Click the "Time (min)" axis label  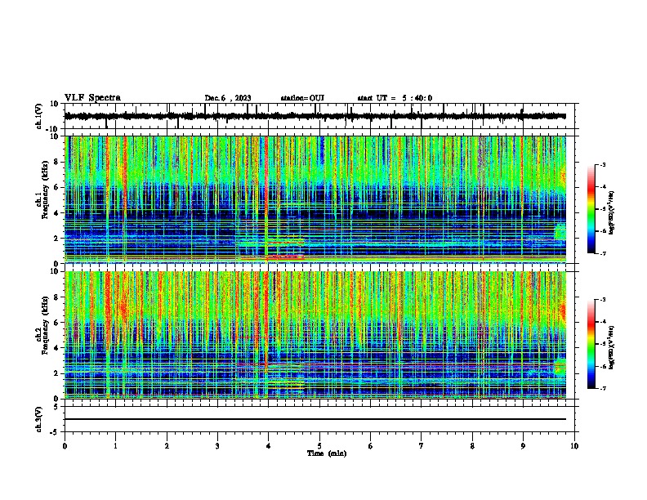pos(327,453)
